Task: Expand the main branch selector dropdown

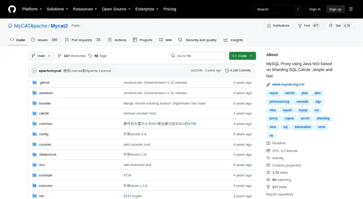Action: coord(41,56)
